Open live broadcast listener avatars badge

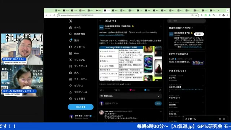[x=198, y=63]
